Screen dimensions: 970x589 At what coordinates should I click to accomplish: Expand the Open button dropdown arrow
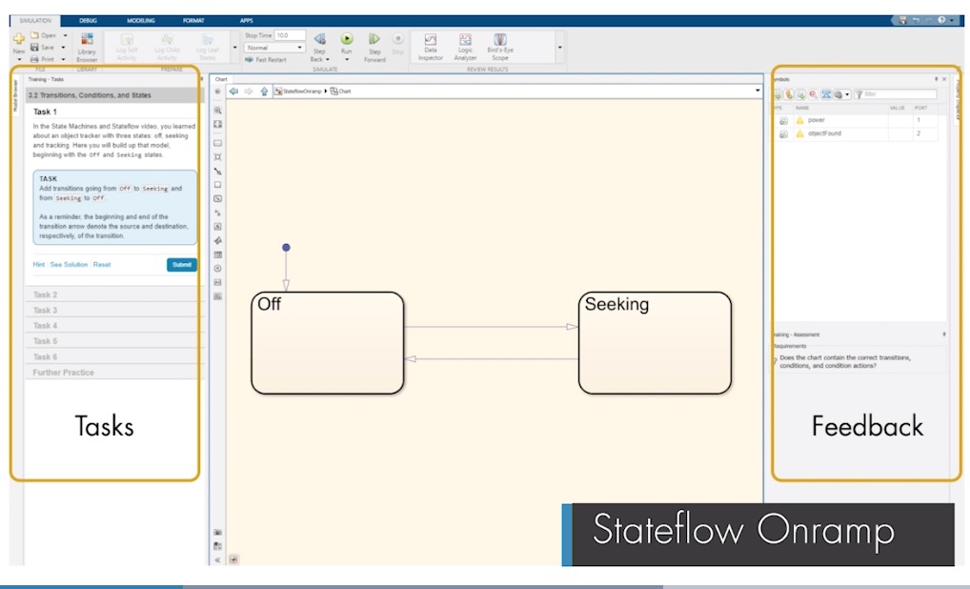coord(65,35)
